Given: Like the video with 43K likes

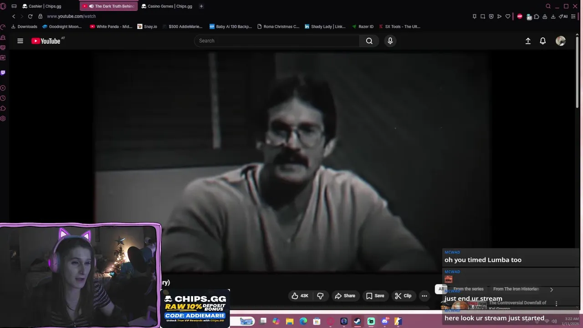Looking at the screenshot, I should click(x=300, y=296).
